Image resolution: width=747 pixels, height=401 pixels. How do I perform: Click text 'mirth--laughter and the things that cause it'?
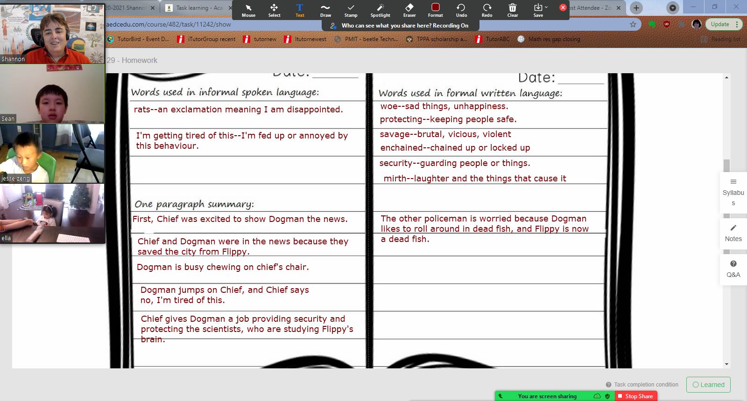475,179
